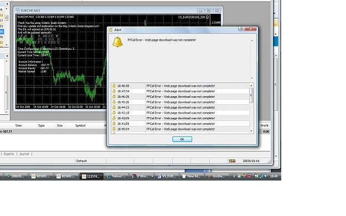The width and height of the screenshot is (346, 216).
Task: Click the bell icon of the 18:48:58 alert
Action: pos(114,86)
